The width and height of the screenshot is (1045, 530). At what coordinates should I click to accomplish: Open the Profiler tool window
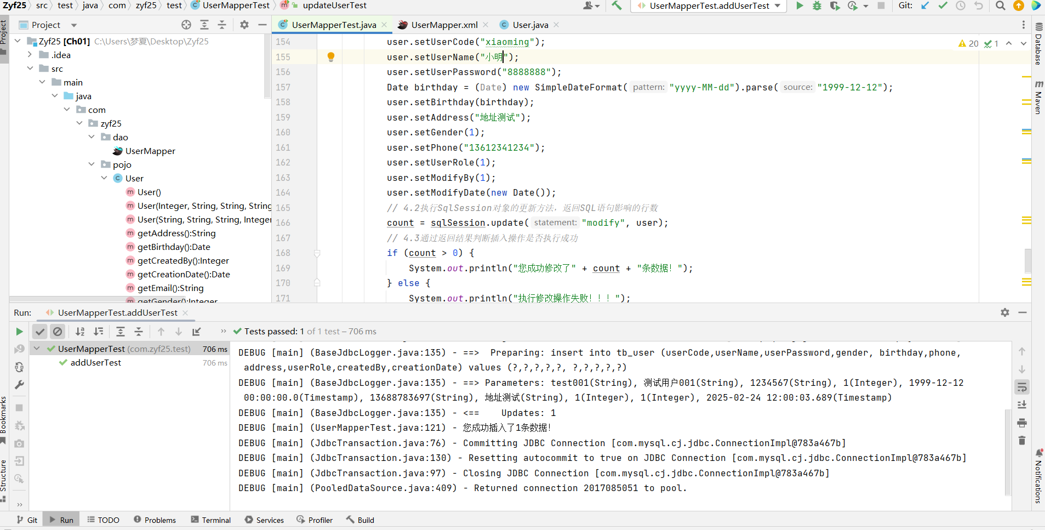click(x=315, y=520)
